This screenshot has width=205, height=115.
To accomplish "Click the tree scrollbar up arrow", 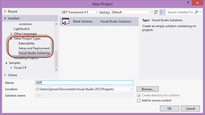I will coord(56,24).
